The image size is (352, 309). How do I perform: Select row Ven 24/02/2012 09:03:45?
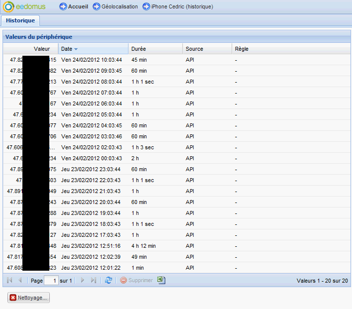(177, 71)
